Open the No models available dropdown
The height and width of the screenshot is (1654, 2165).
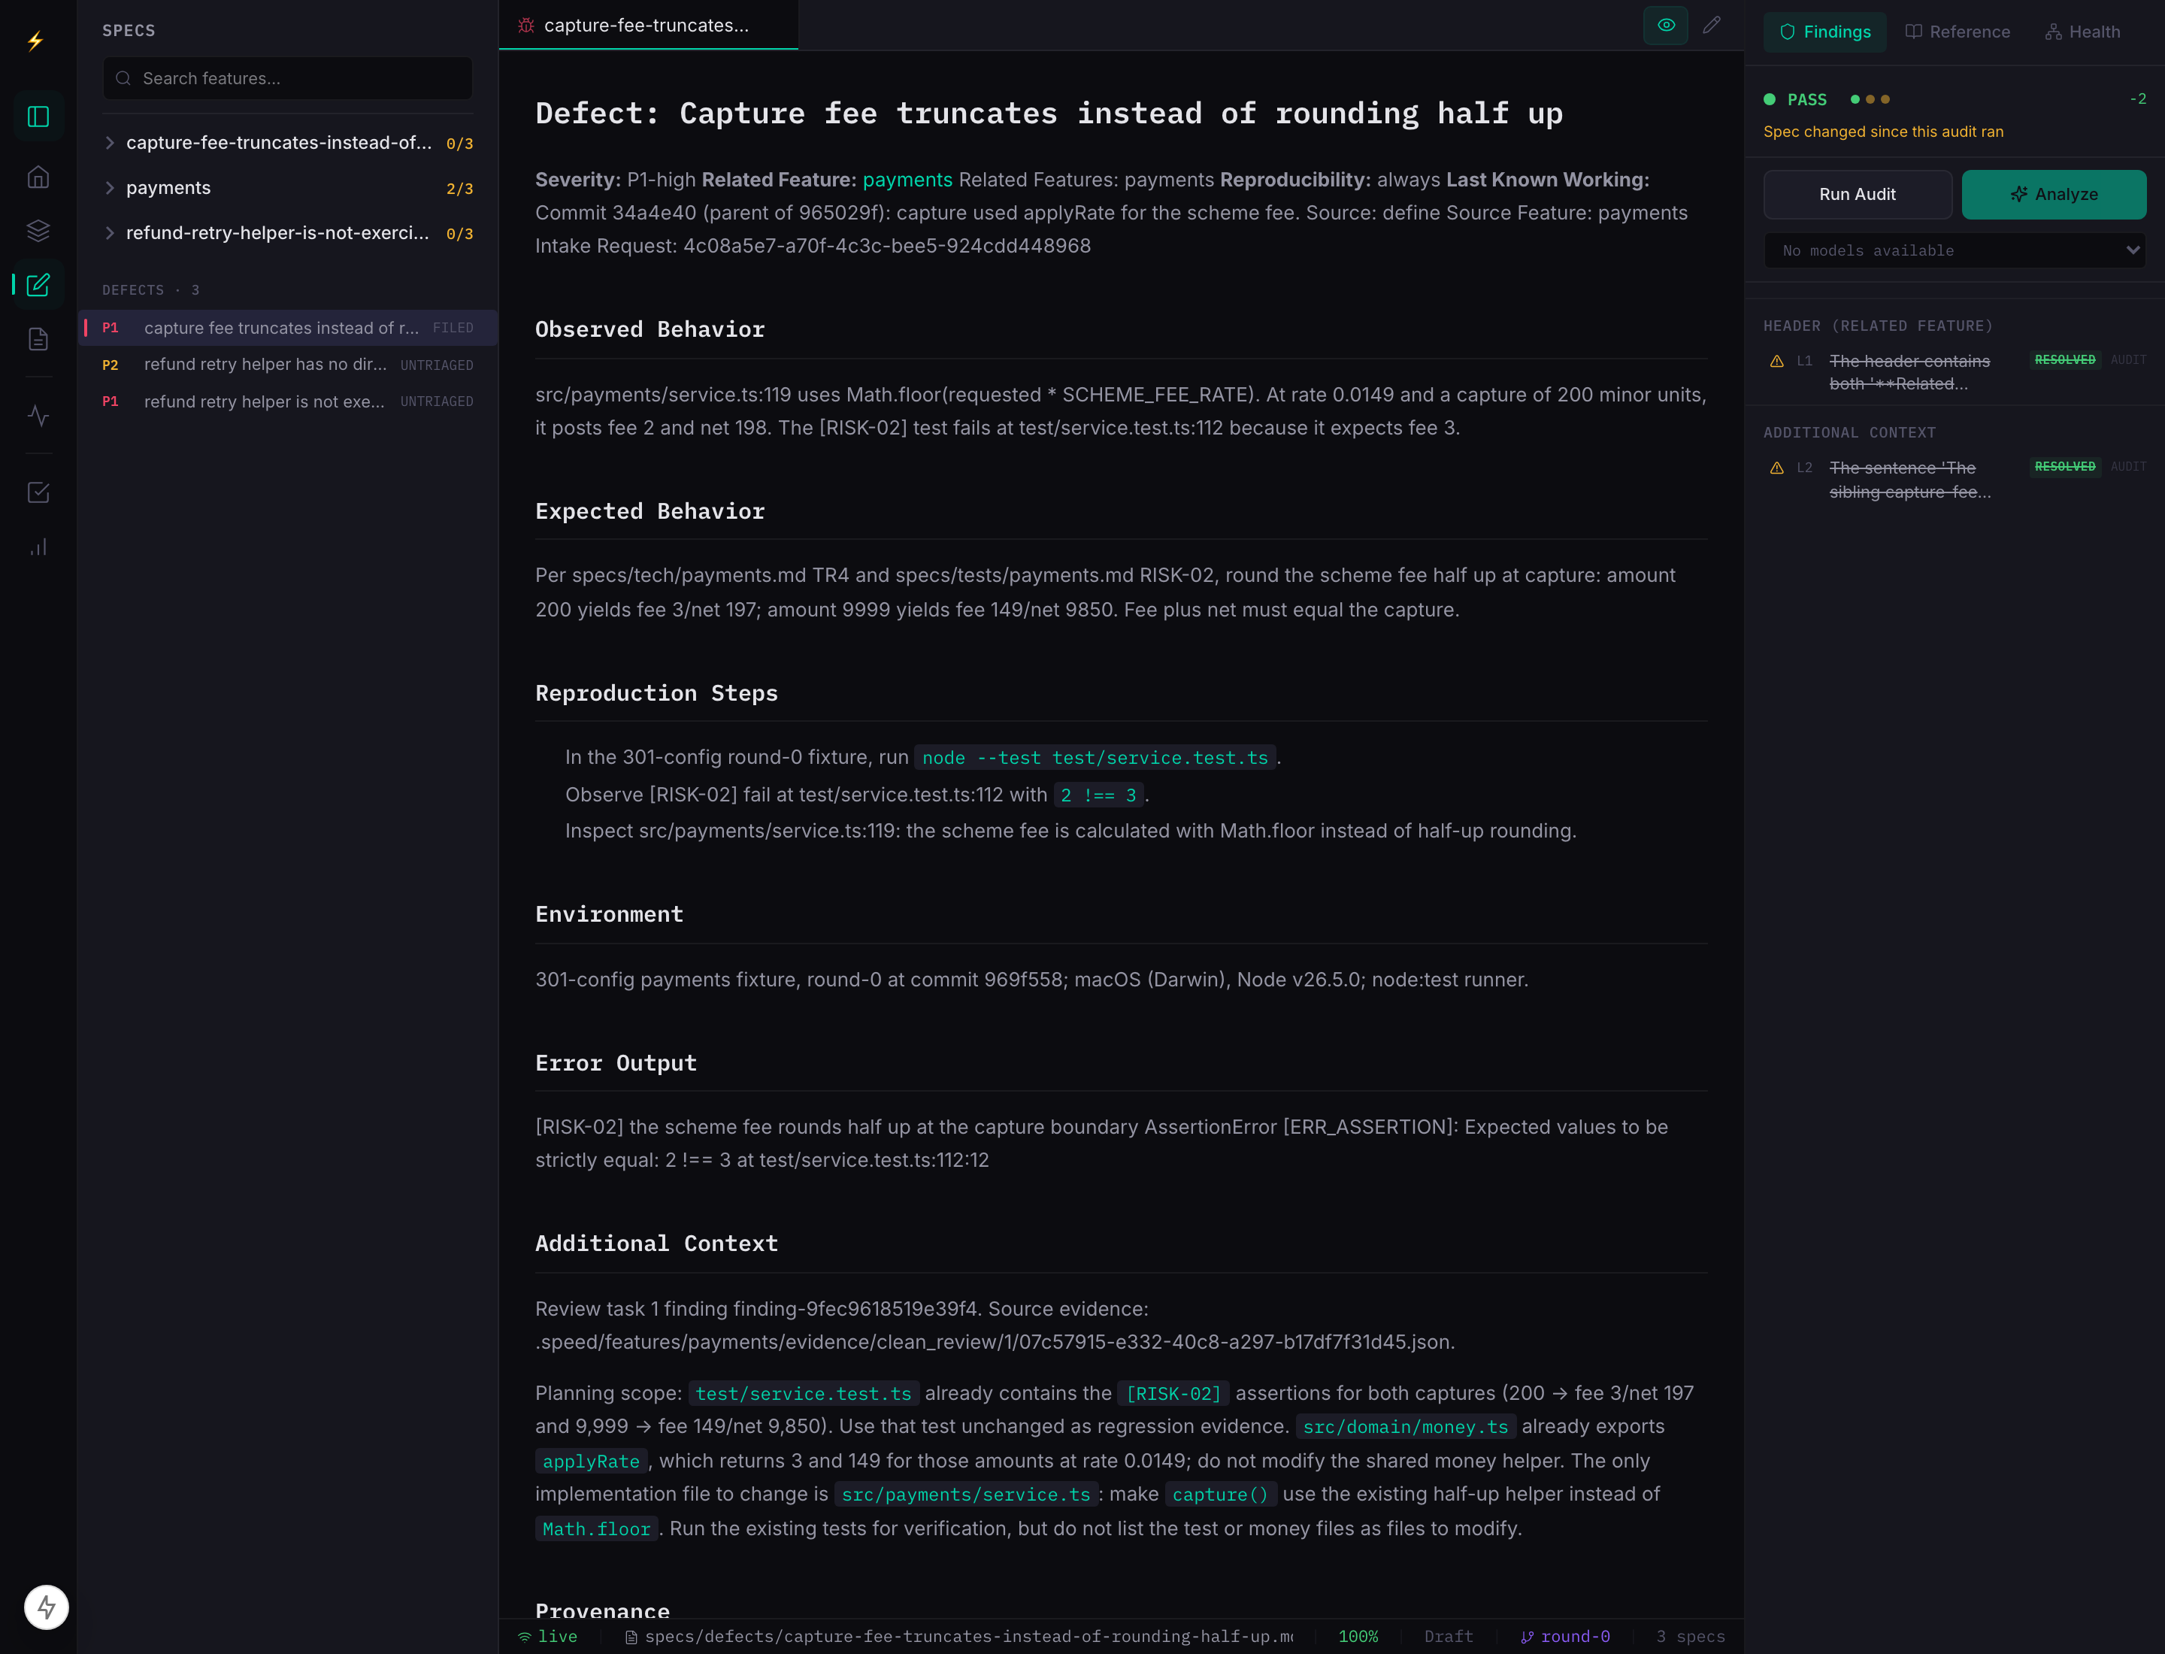tap(1955, 250)
